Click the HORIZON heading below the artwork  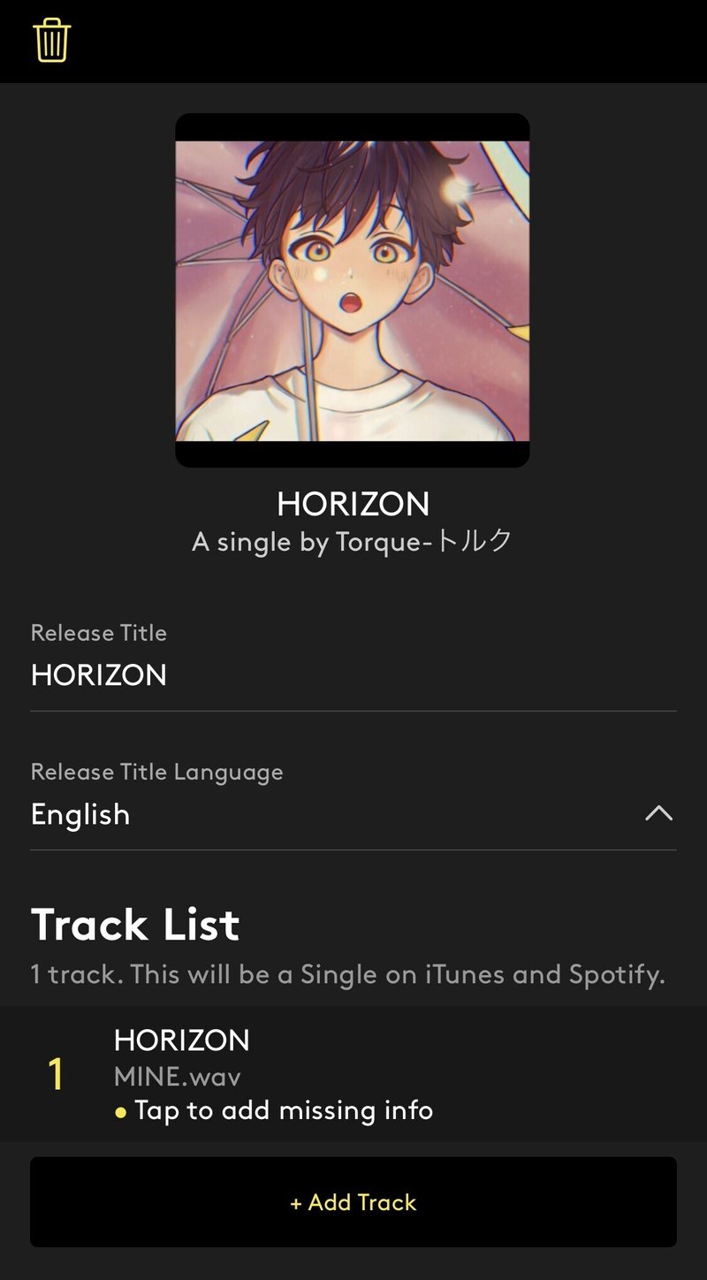353,504
